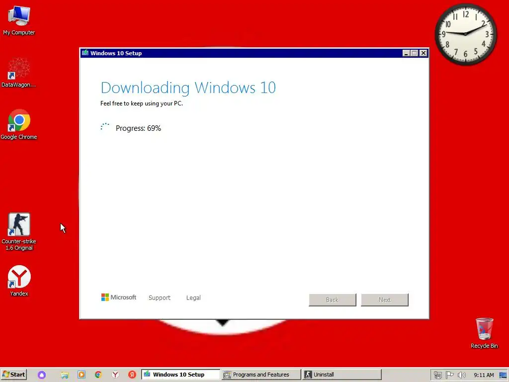Open the Start menu

[13, 375]
